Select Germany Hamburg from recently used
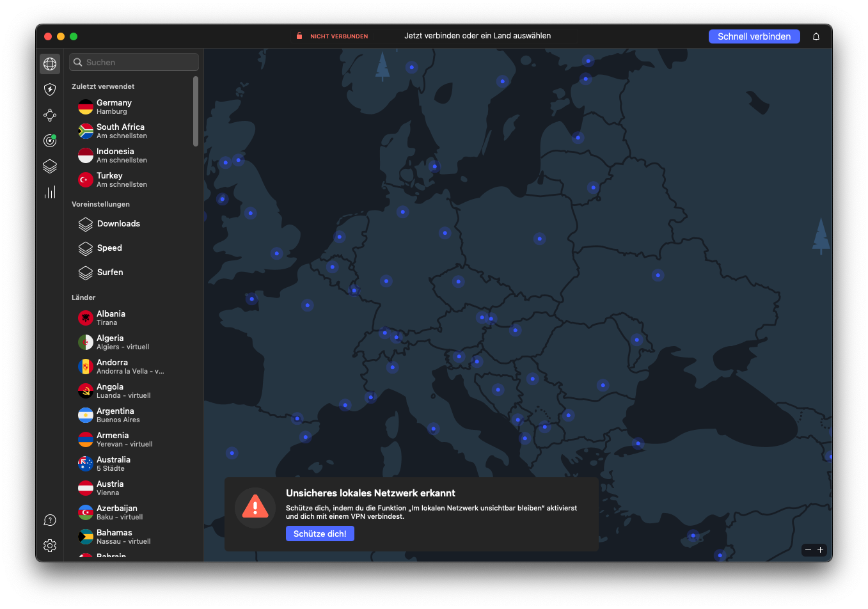This screenshot has height=609, width=868. pyautogui.click(x=131, y=107)
